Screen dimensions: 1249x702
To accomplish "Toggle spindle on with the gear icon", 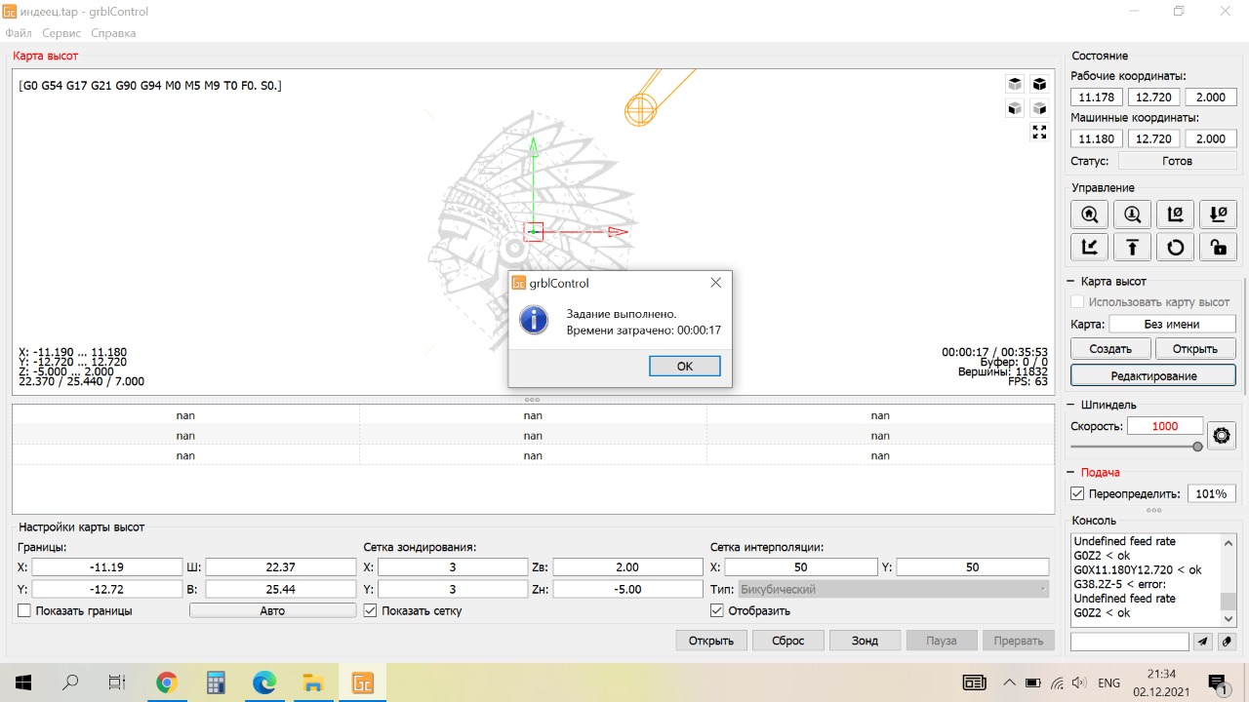I will click(1222, 435).
